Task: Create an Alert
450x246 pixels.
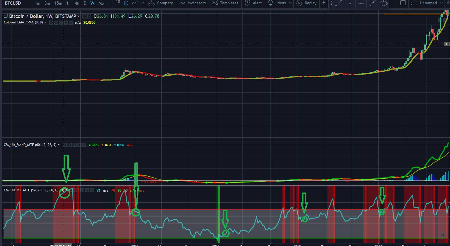Action: (253, 3)
